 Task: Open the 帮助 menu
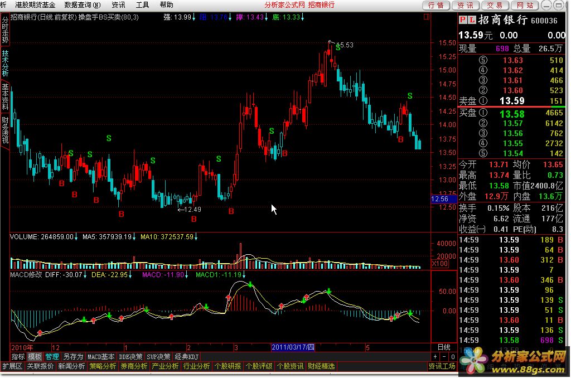point(166,5)
